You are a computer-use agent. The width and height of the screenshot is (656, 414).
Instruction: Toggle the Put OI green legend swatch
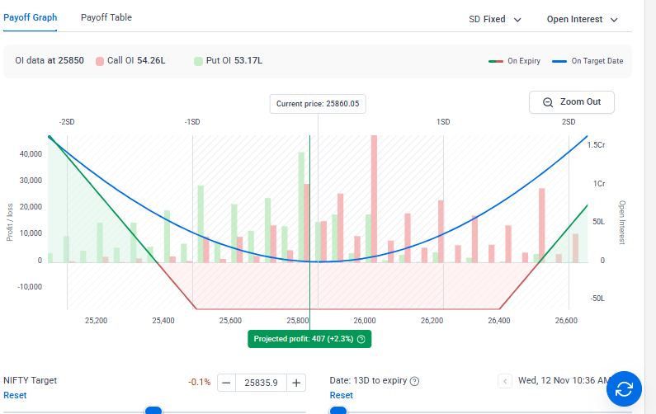pos(198,61)
